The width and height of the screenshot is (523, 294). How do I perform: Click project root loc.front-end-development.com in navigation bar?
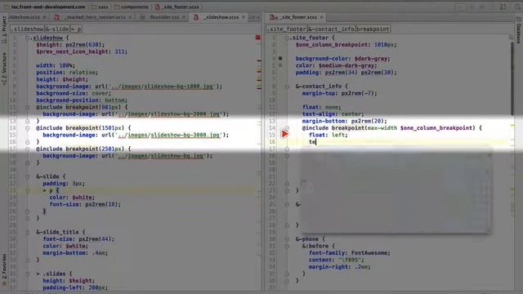(45, 7)
